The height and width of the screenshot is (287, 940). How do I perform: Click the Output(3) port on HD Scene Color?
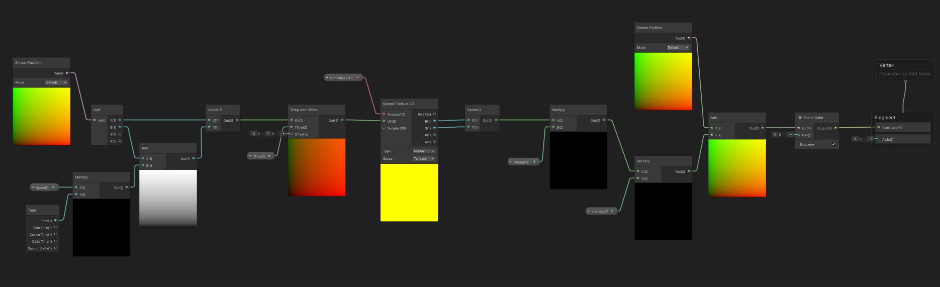point(835,128)
